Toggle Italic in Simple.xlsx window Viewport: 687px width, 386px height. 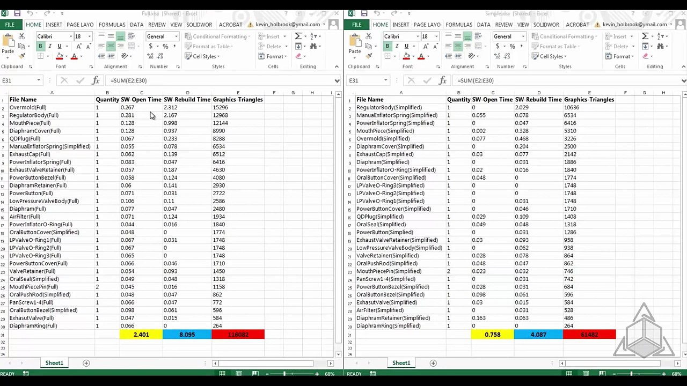pos(397,47)
